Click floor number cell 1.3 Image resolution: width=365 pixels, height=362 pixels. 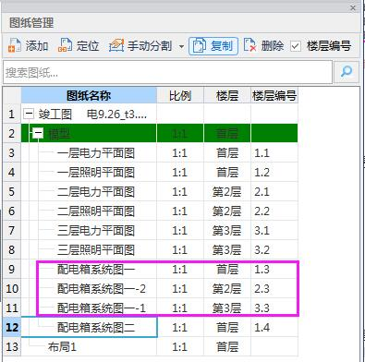pos(274,270)
